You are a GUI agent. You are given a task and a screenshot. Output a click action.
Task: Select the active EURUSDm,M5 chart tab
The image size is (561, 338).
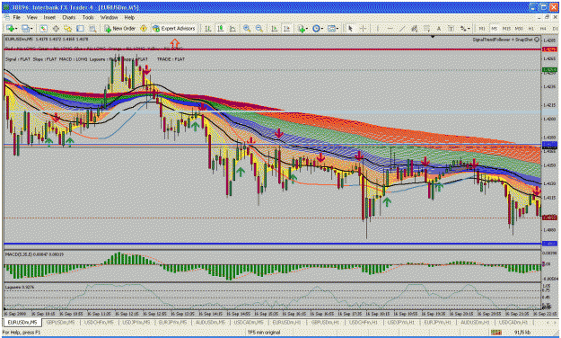pos(22,323)
